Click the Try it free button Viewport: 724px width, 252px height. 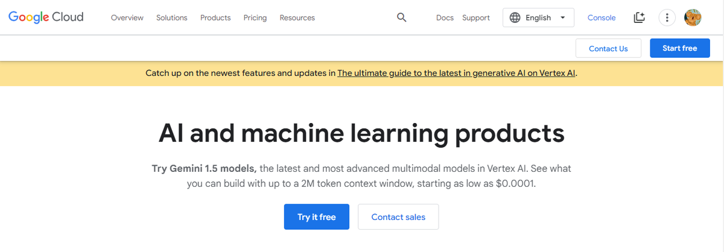pyautogui.click(x=317, y=217)
